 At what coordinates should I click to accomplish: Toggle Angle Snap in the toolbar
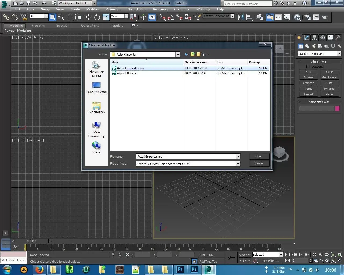tap(171, 17)
